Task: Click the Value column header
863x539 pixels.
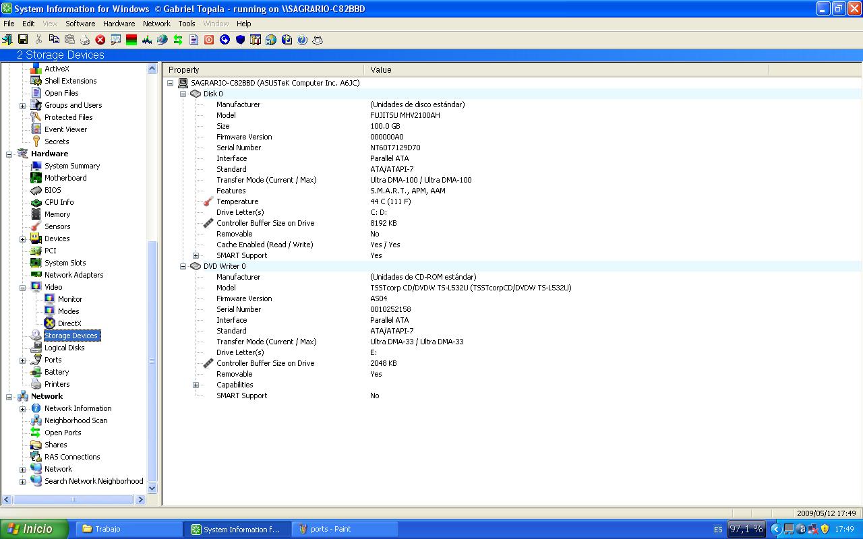Action: (x=566, y=69)
